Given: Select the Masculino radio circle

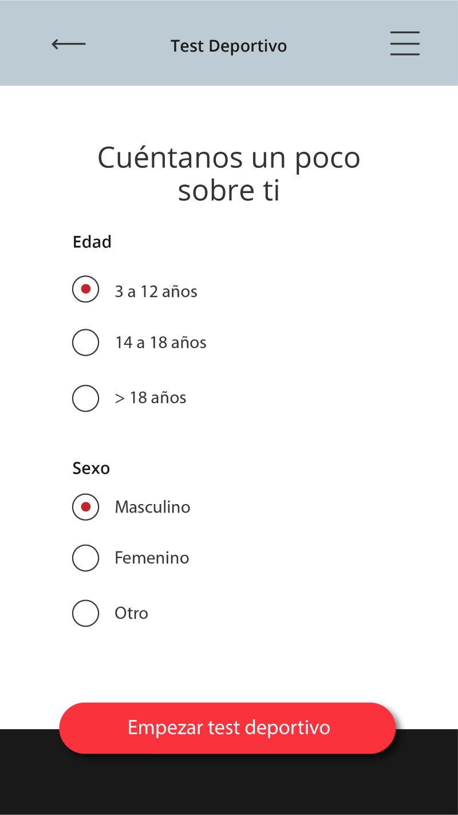Looking at the screenshot, I should tap(86, 507).
